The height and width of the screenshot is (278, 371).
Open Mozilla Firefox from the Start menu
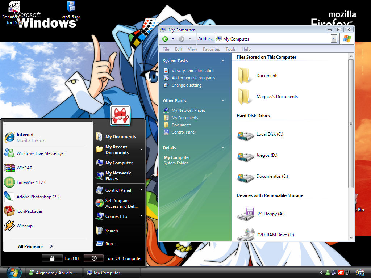[25, 137]
